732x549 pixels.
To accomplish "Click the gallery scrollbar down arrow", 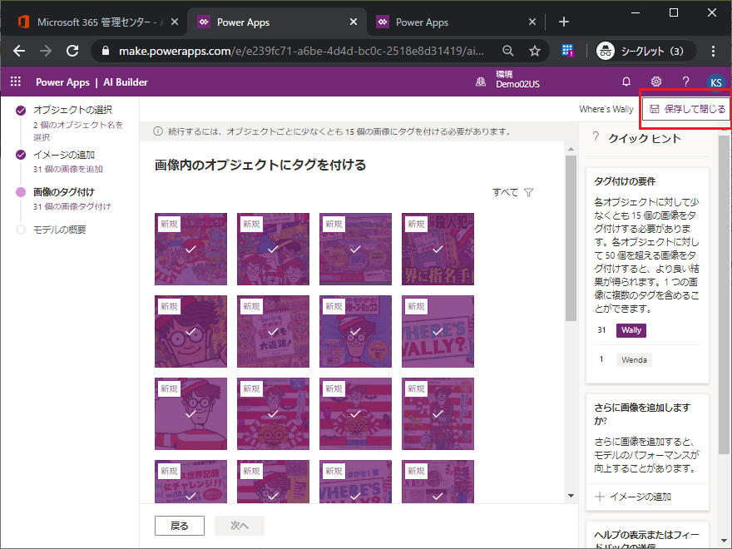I will 571,496.
